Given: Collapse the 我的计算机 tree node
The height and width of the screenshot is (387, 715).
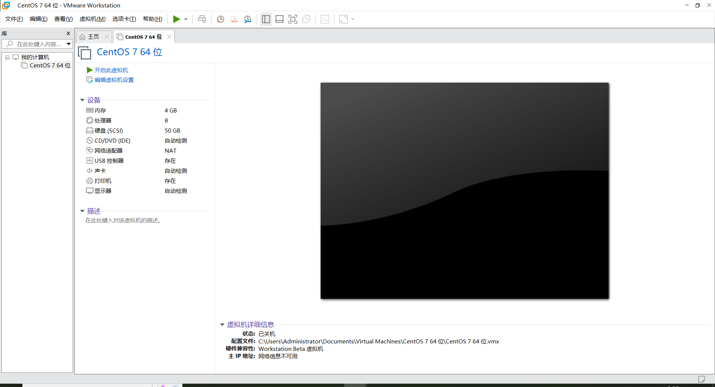Looking at the screenshot, I should [7, 57].
